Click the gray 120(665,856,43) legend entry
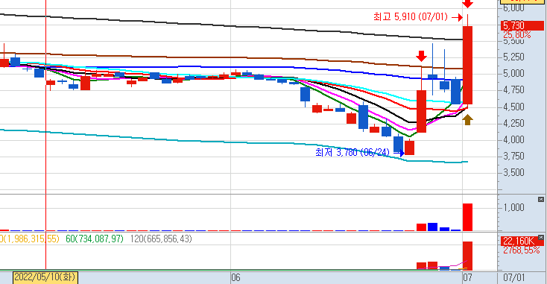The image size is (547, 284). [161, 239]
